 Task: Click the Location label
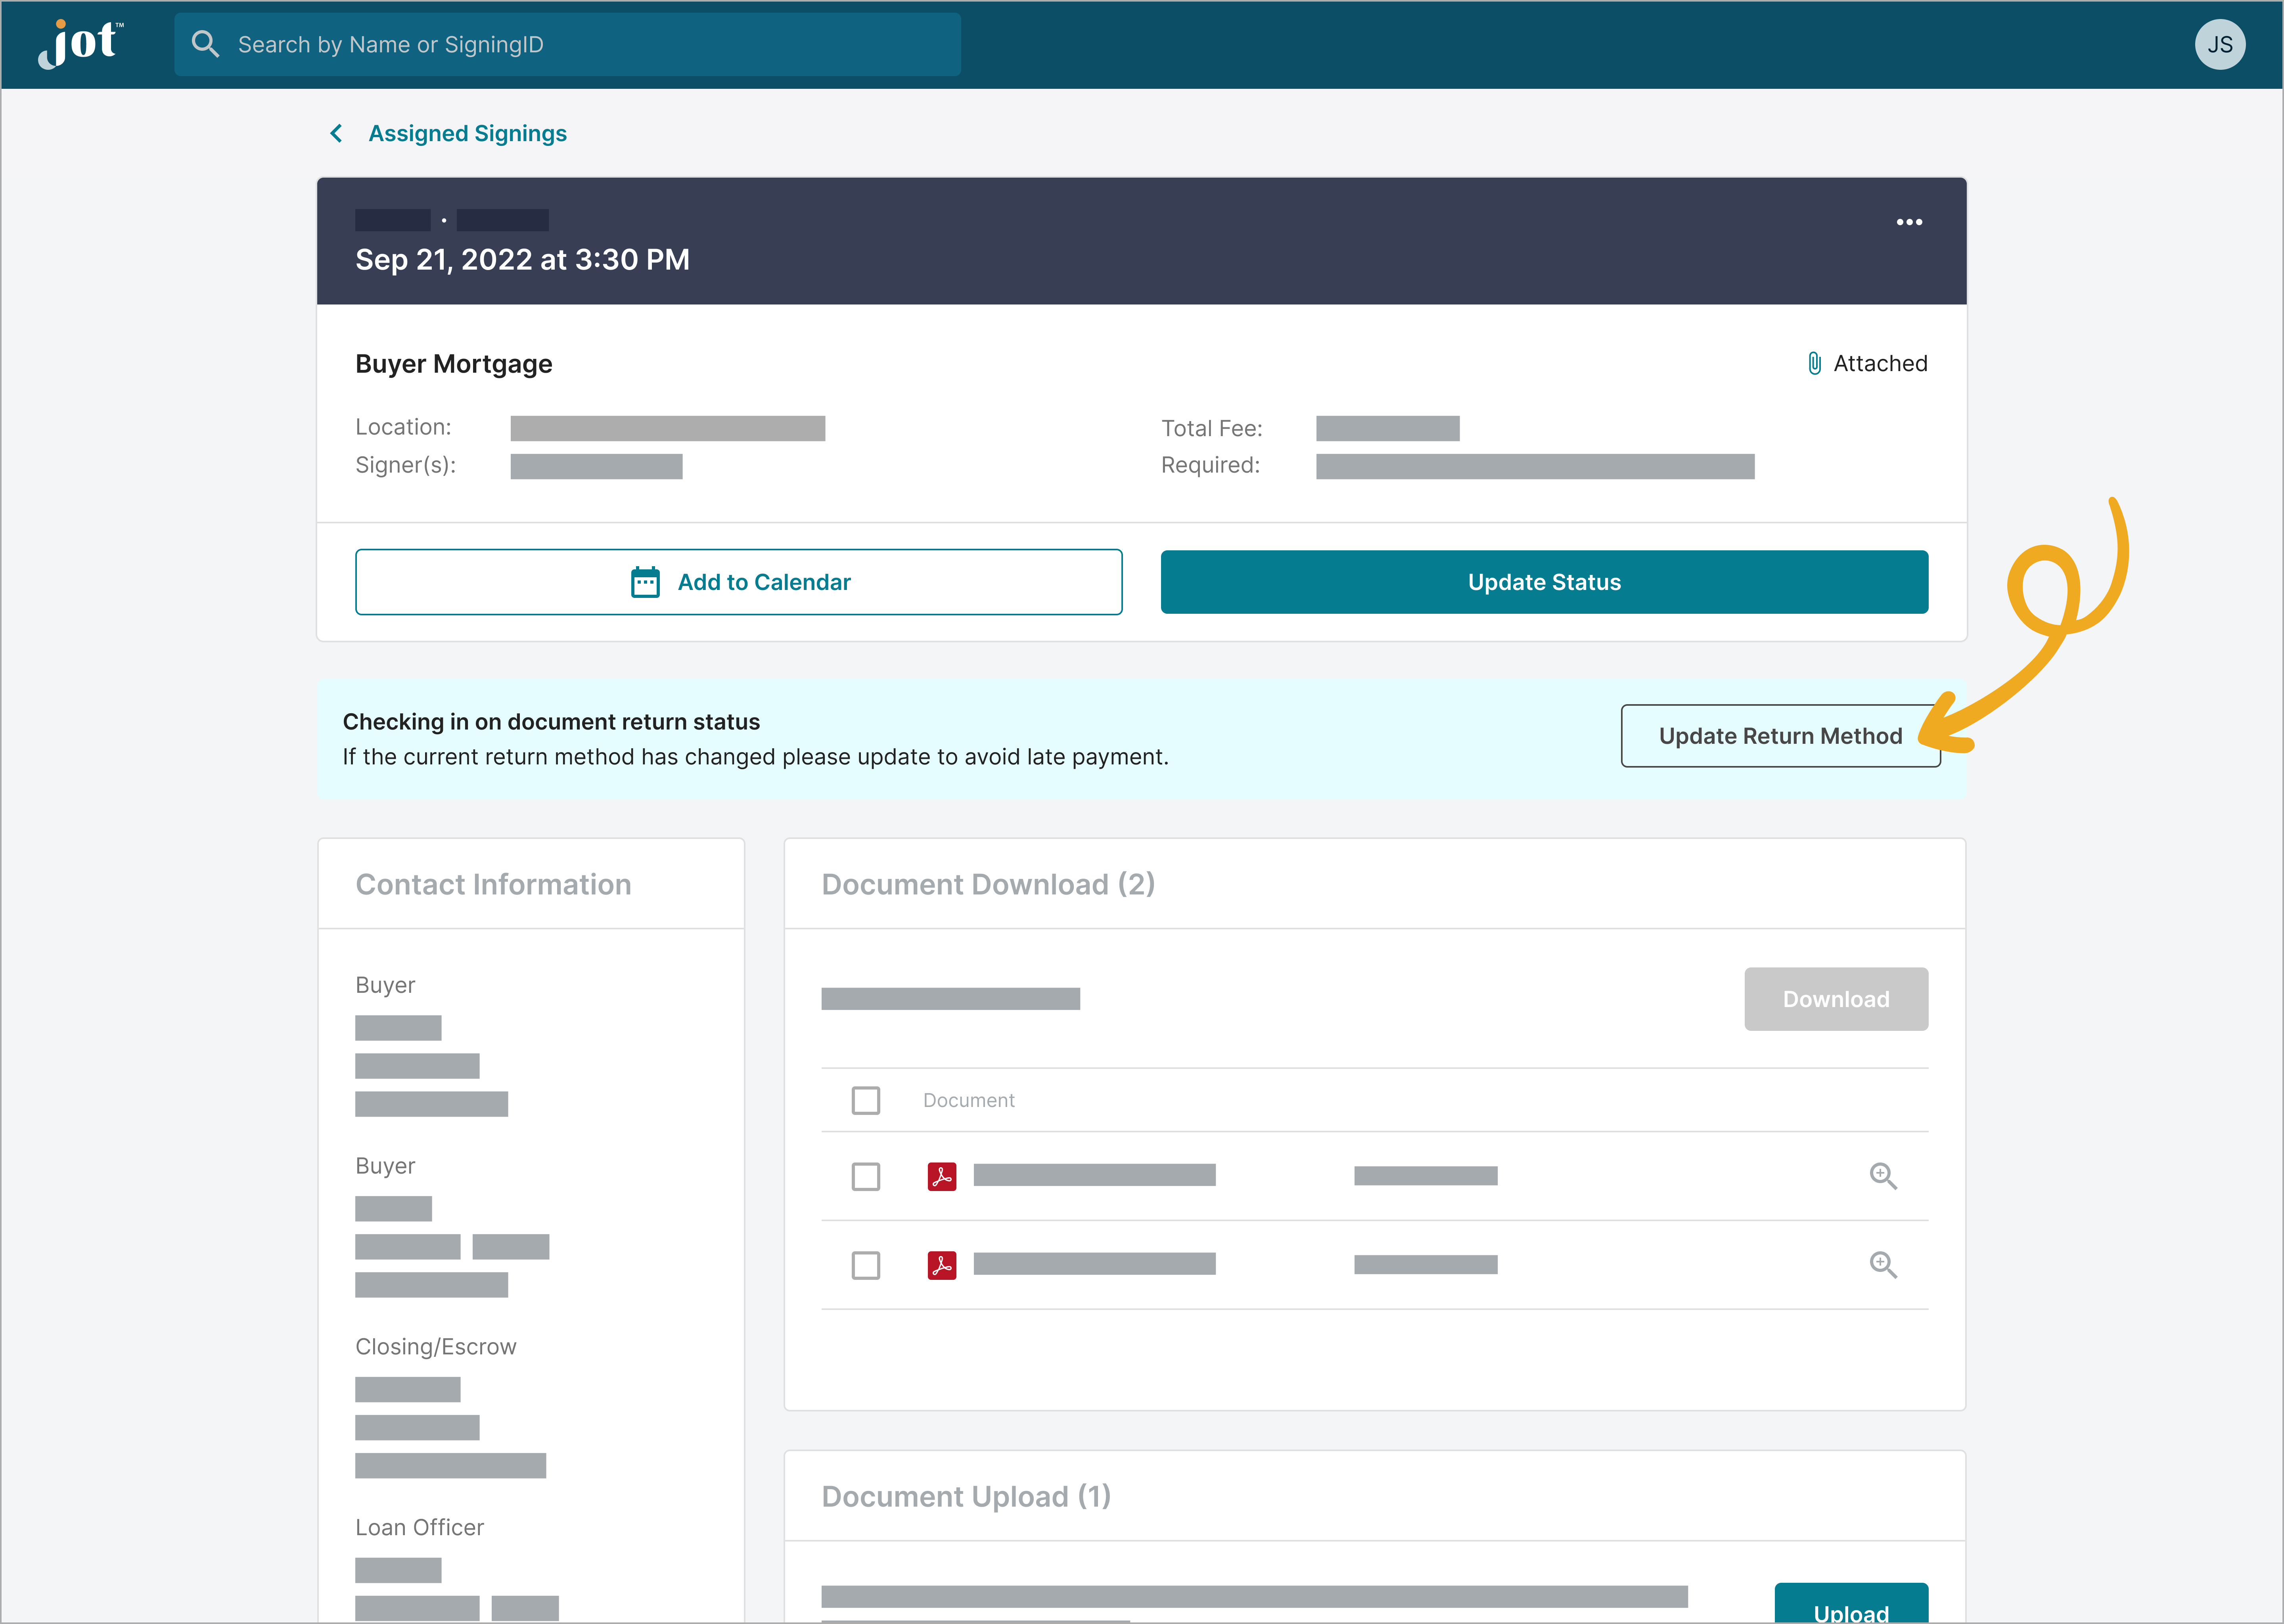(402, 427)
